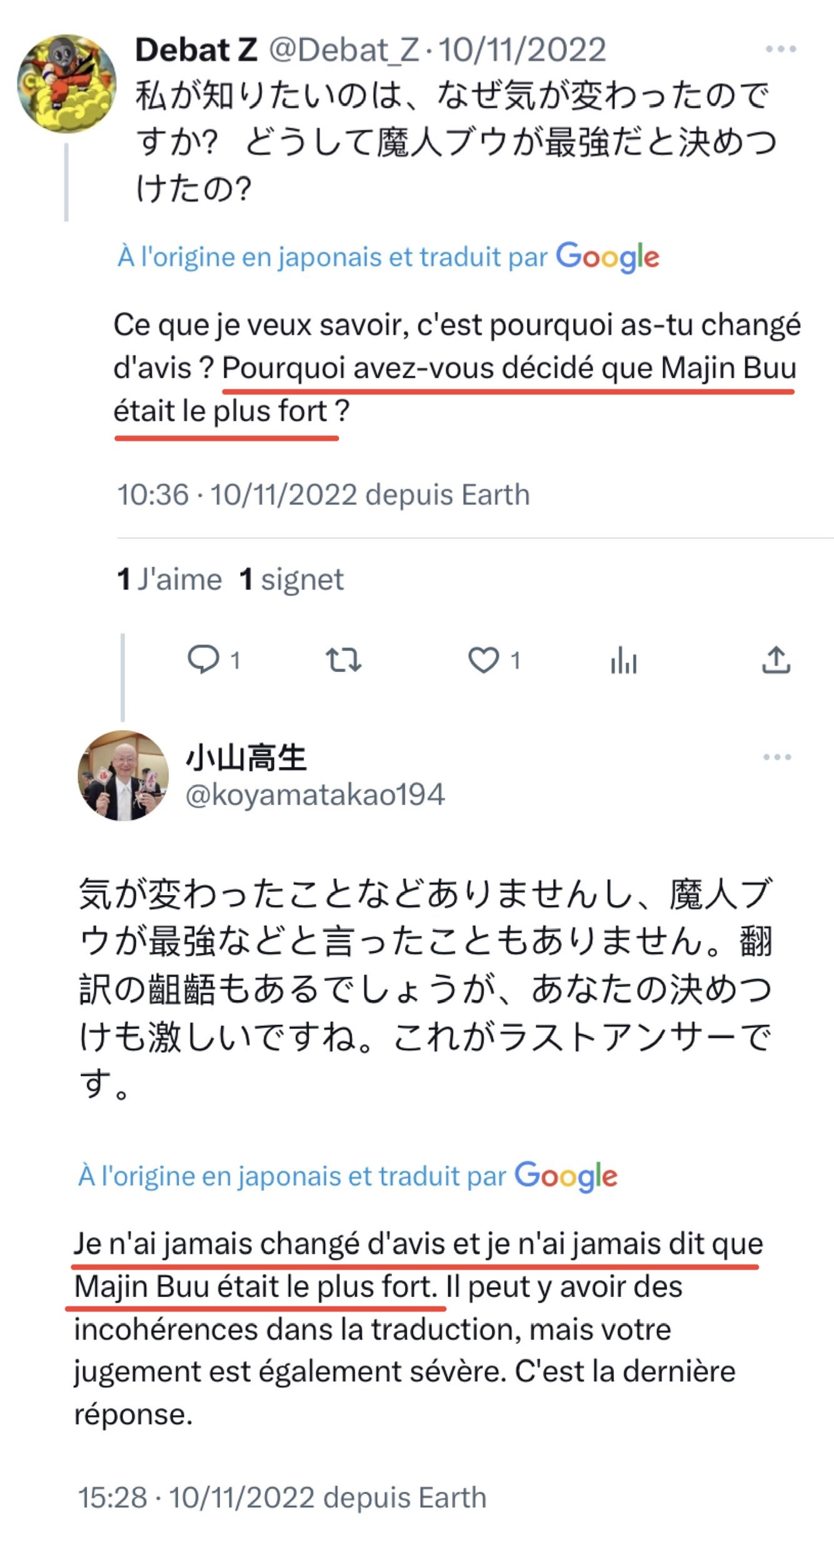The image size is (834, 1549).
Task: Click the @koyamatakao194 handle
Action: pyautogui.click(x=315, y=795)
